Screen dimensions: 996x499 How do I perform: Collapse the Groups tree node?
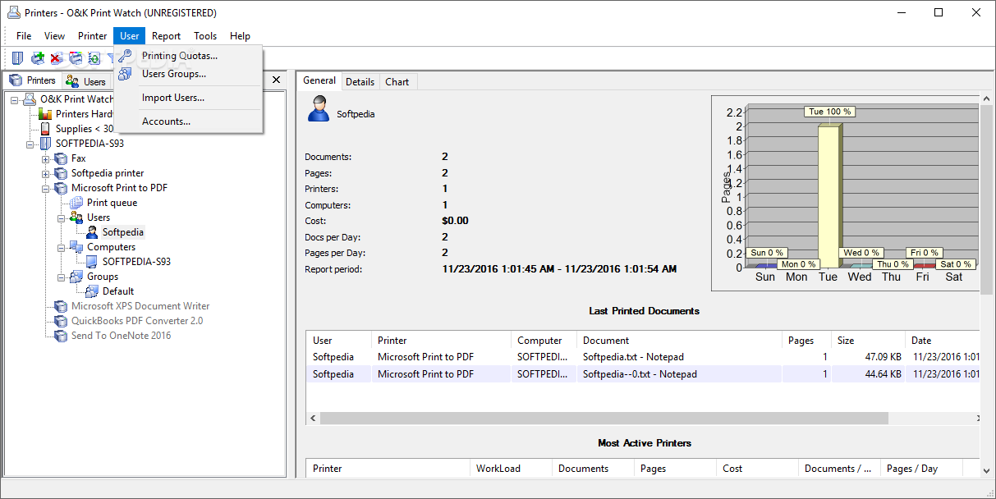pos(62,277)
